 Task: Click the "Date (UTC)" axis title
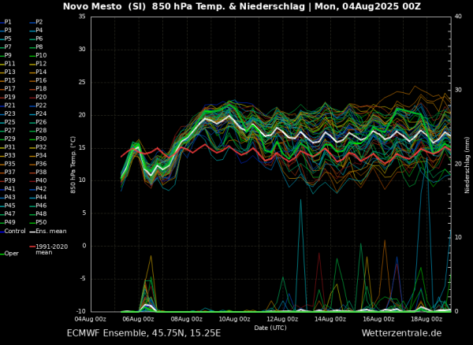(x=270, y=328)
